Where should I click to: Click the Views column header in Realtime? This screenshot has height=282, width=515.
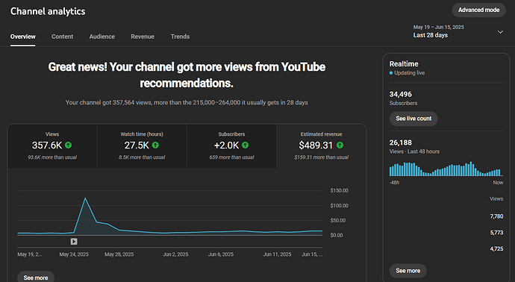coord(496,198)
